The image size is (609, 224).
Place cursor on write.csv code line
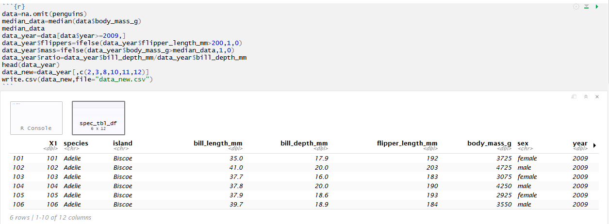pyautogui.click(x=78, y=79)
